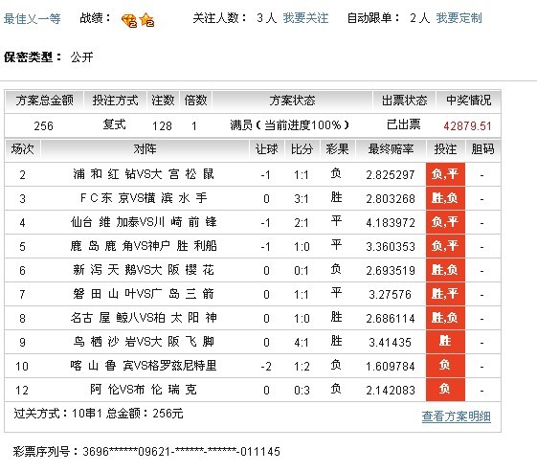Select match 喀山鲁宾VS格罗兹尼特里
The width and height of the screenshot is (537, 472).
(144, 366)
